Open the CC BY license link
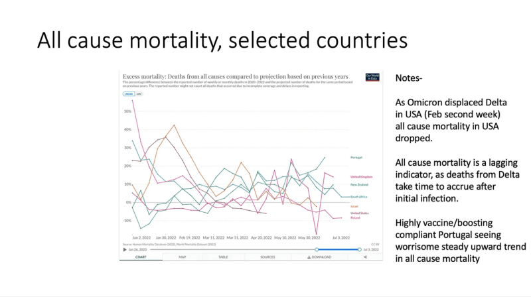The image size is (531, 297). pyautogui.click(x=375, y=244)
